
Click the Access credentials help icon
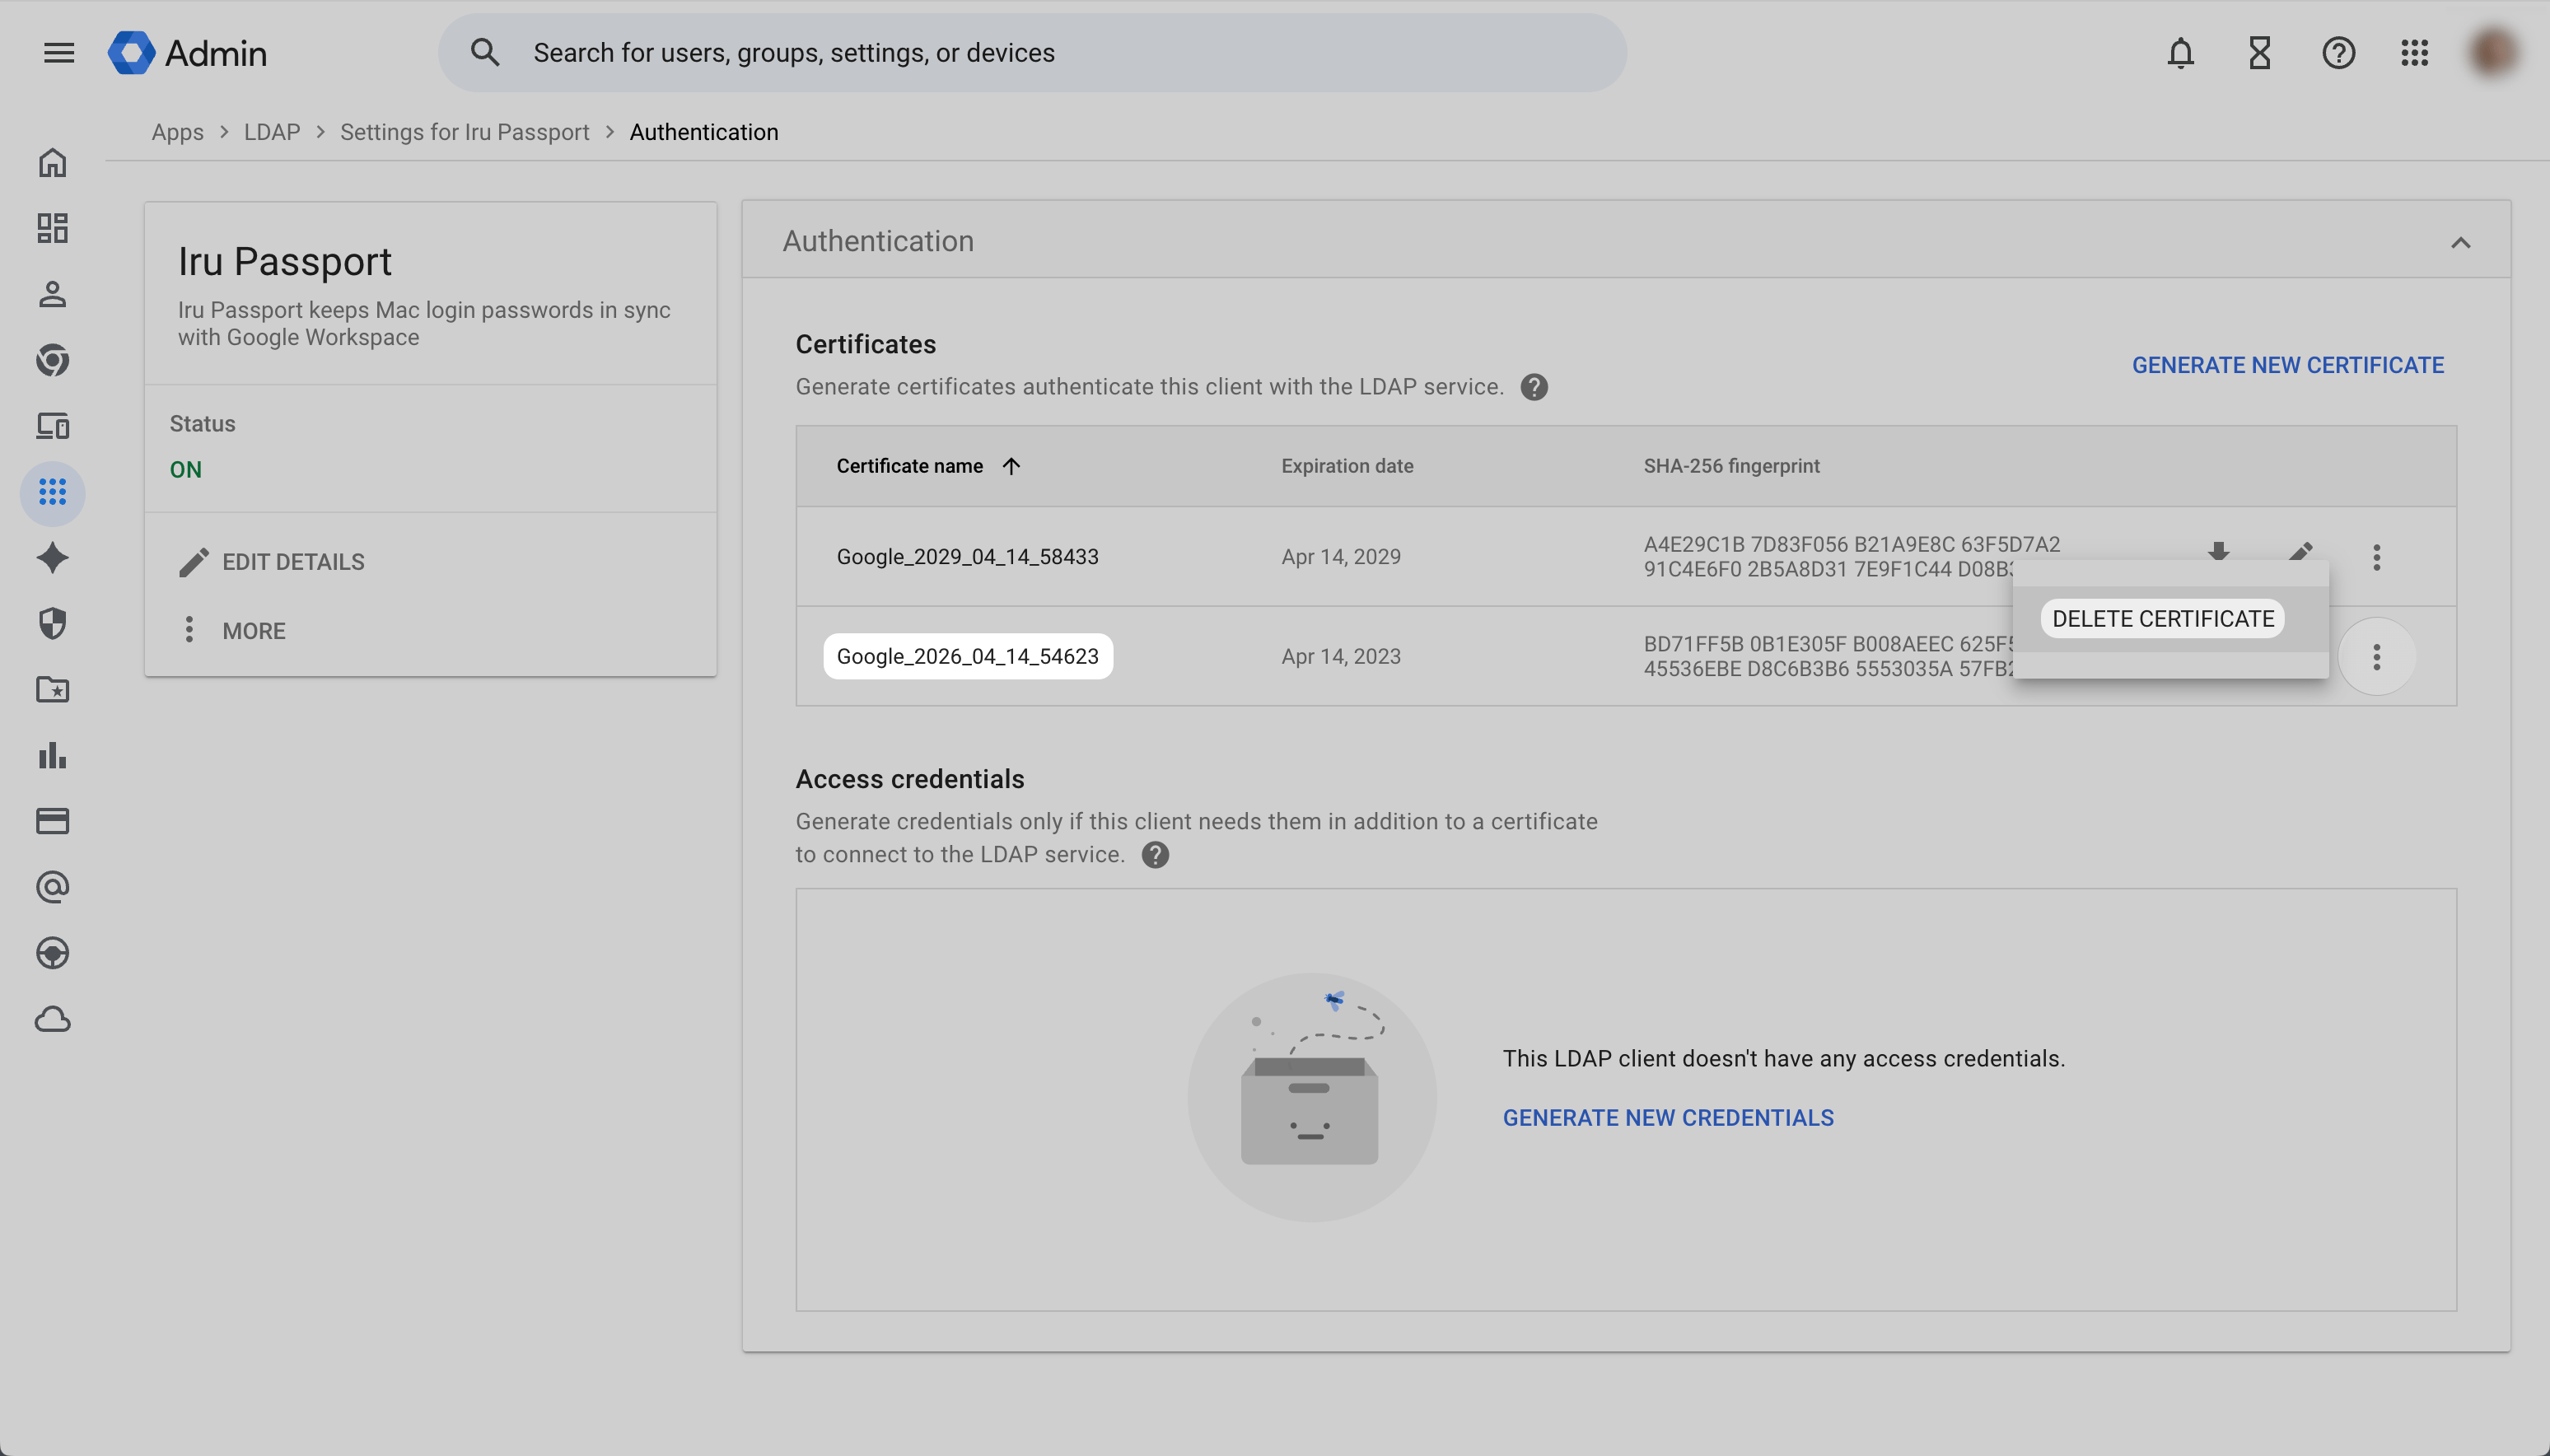[x=1155, y=855]
